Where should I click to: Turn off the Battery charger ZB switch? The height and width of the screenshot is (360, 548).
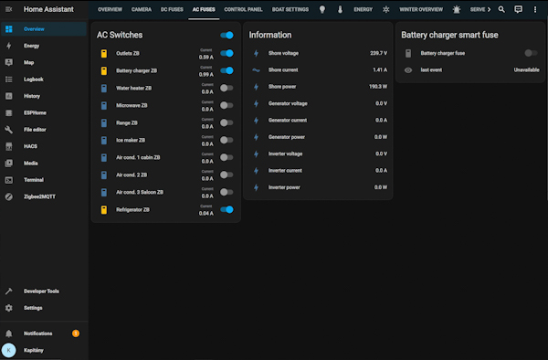click(x=227, y=70)
